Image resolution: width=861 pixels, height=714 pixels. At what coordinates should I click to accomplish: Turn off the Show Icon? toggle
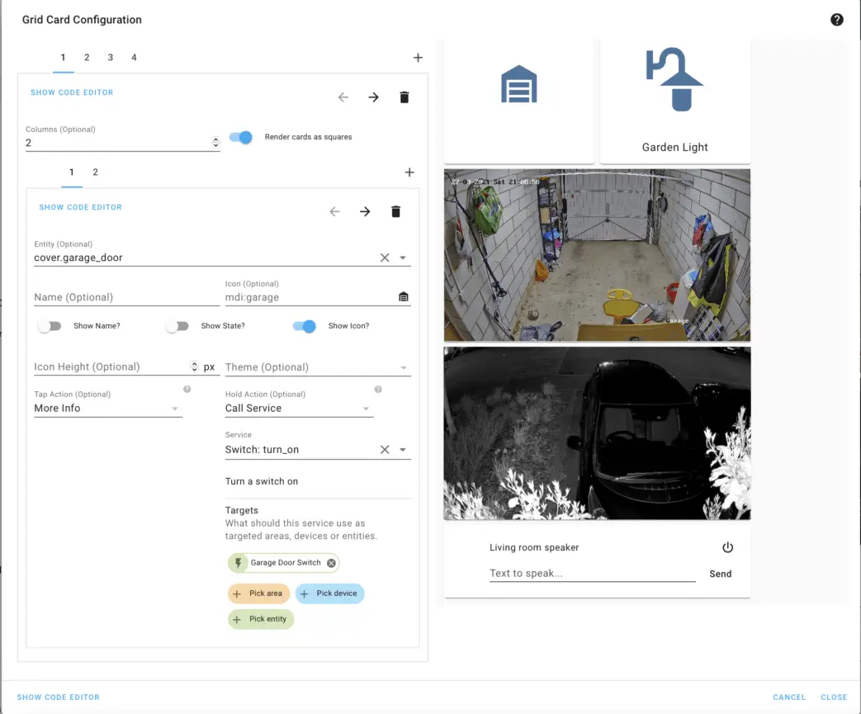point(305,326)
